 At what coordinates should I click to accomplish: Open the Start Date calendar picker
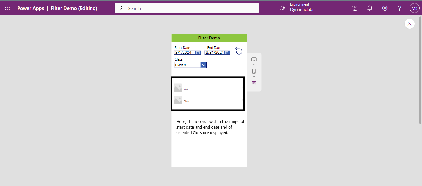[198, 53]
